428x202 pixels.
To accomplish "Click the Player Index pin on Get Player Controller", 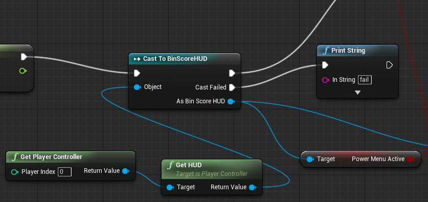I will pos(15,172).
